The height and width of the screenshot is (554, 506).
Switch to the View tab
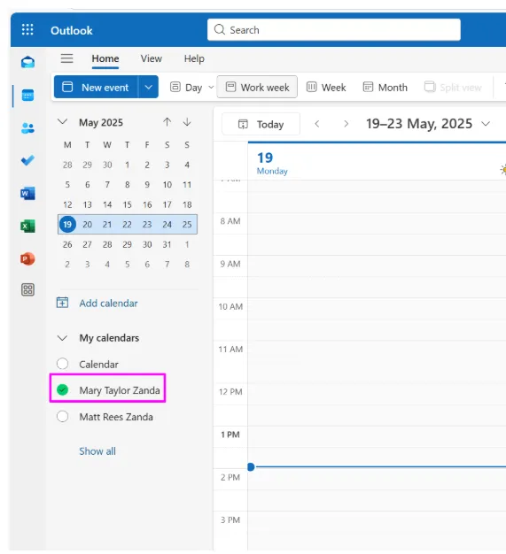coord(152,58)
